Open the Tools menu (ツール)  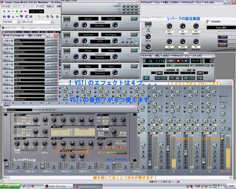(40, 6)
